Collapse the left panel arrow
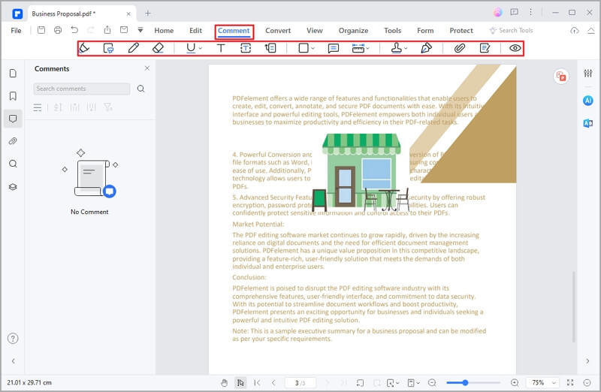The image size is (601, 392). 14,361
